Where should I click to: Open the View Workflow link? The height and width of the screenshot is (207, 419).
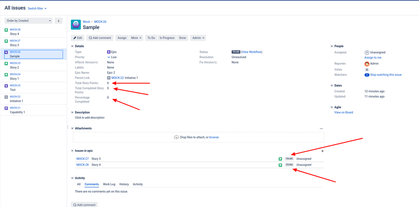pyautogui.click(x=252, y=52)
